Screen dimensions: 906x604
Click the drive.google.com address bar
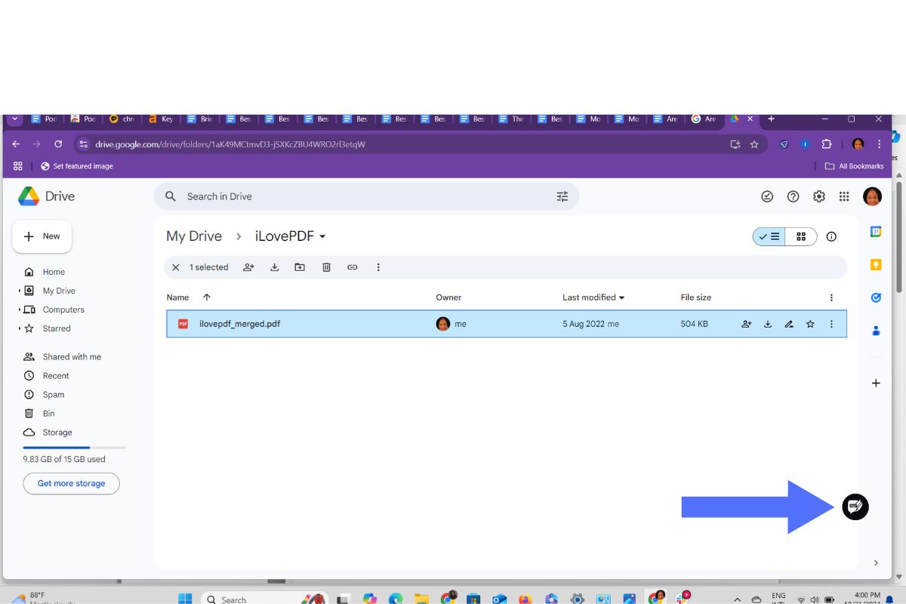419,144
